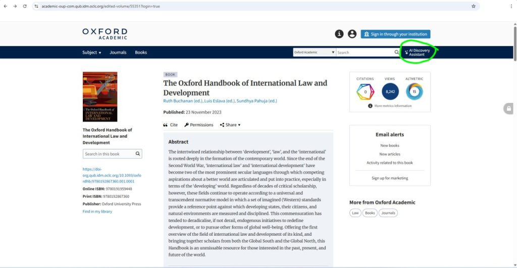Open the AI Discovery Assistant

[417, 52]
